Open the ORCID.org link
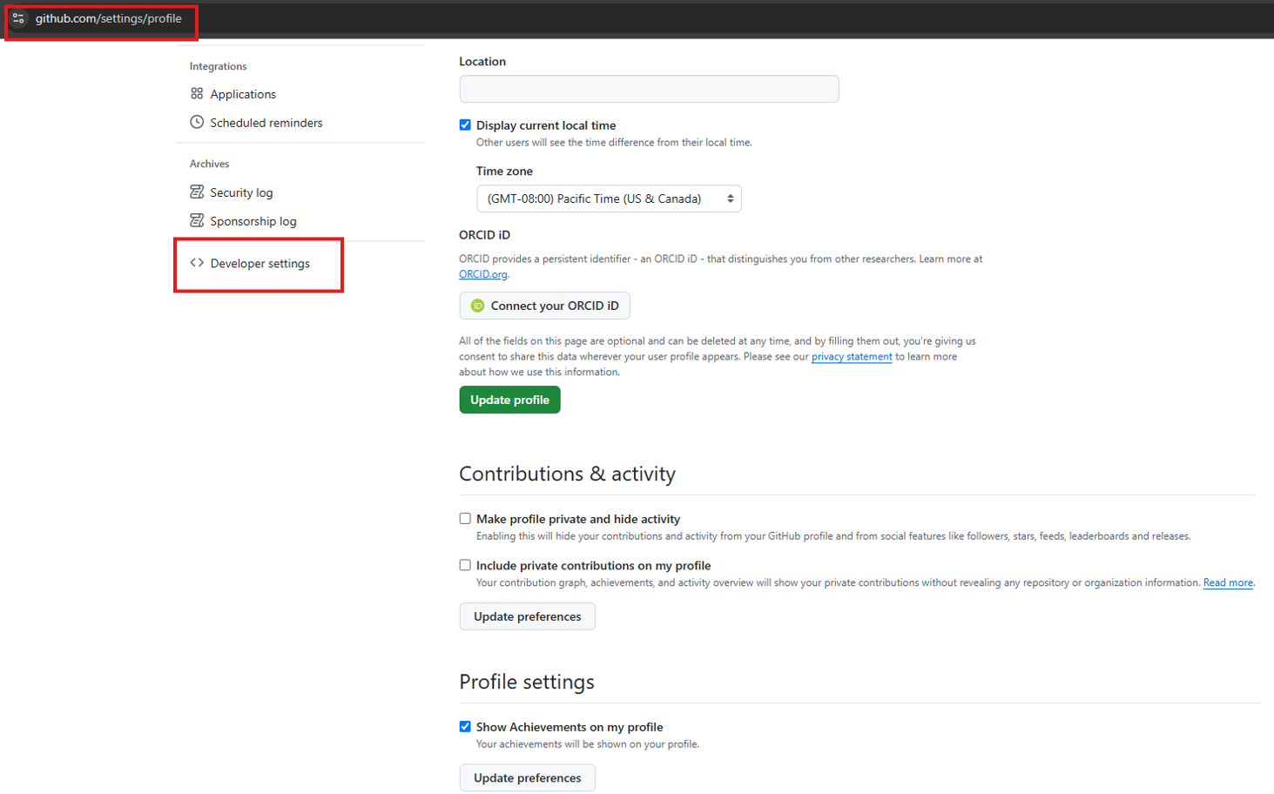Screen dimensions: 1274x794 tap(483, 274)
